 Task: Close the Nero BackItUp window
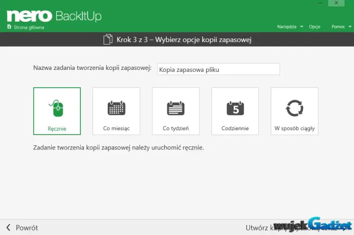tap(336, 3)
